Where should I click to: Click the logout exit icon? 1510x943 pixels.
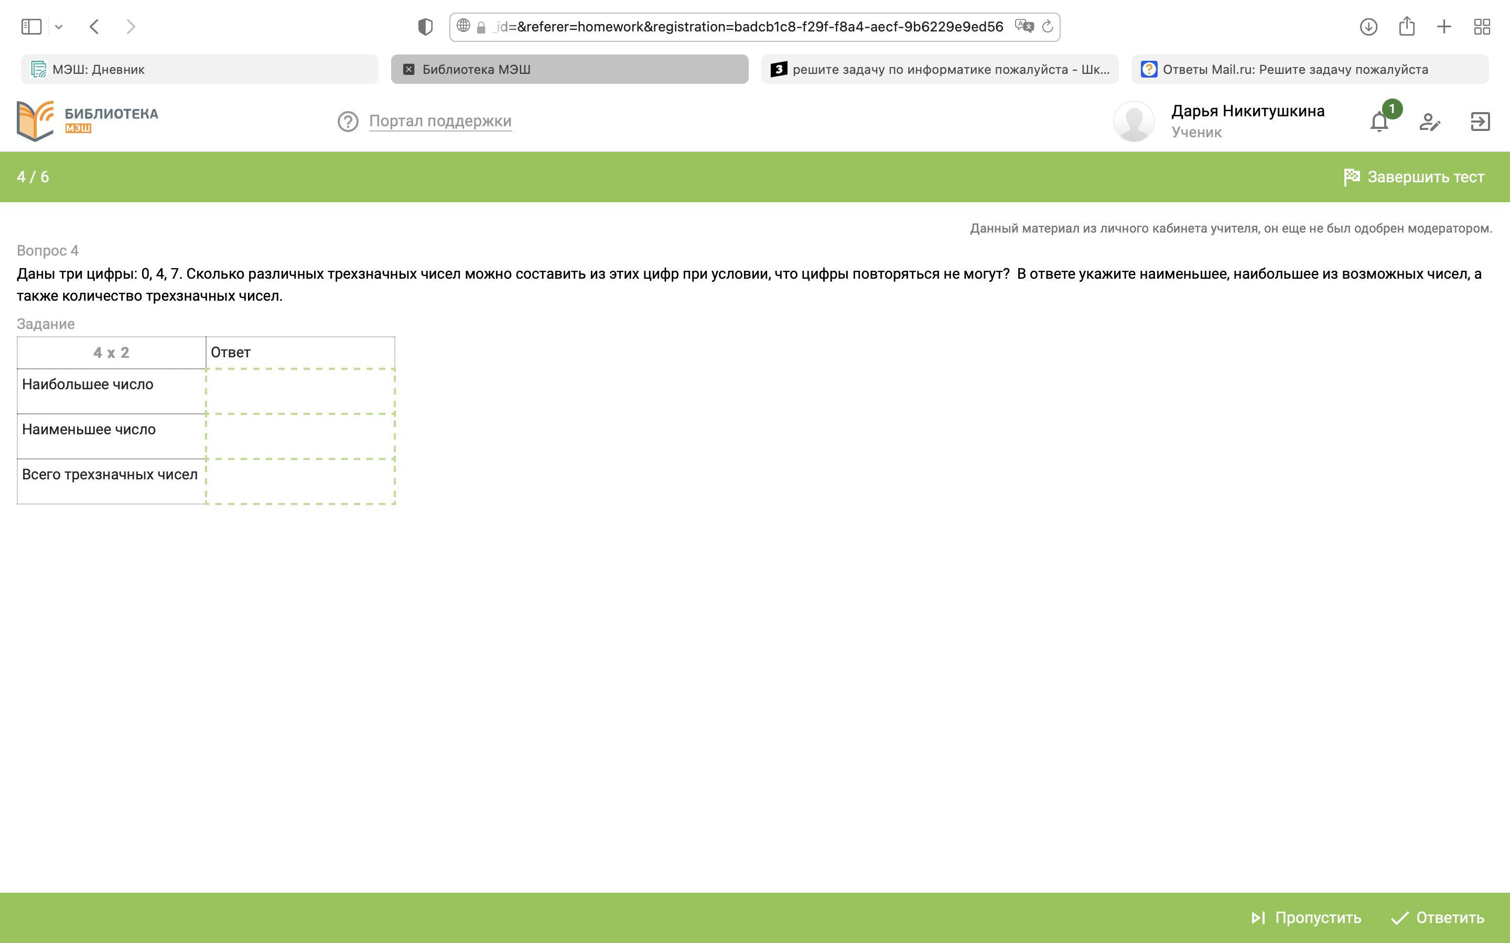click(1480, 122)
